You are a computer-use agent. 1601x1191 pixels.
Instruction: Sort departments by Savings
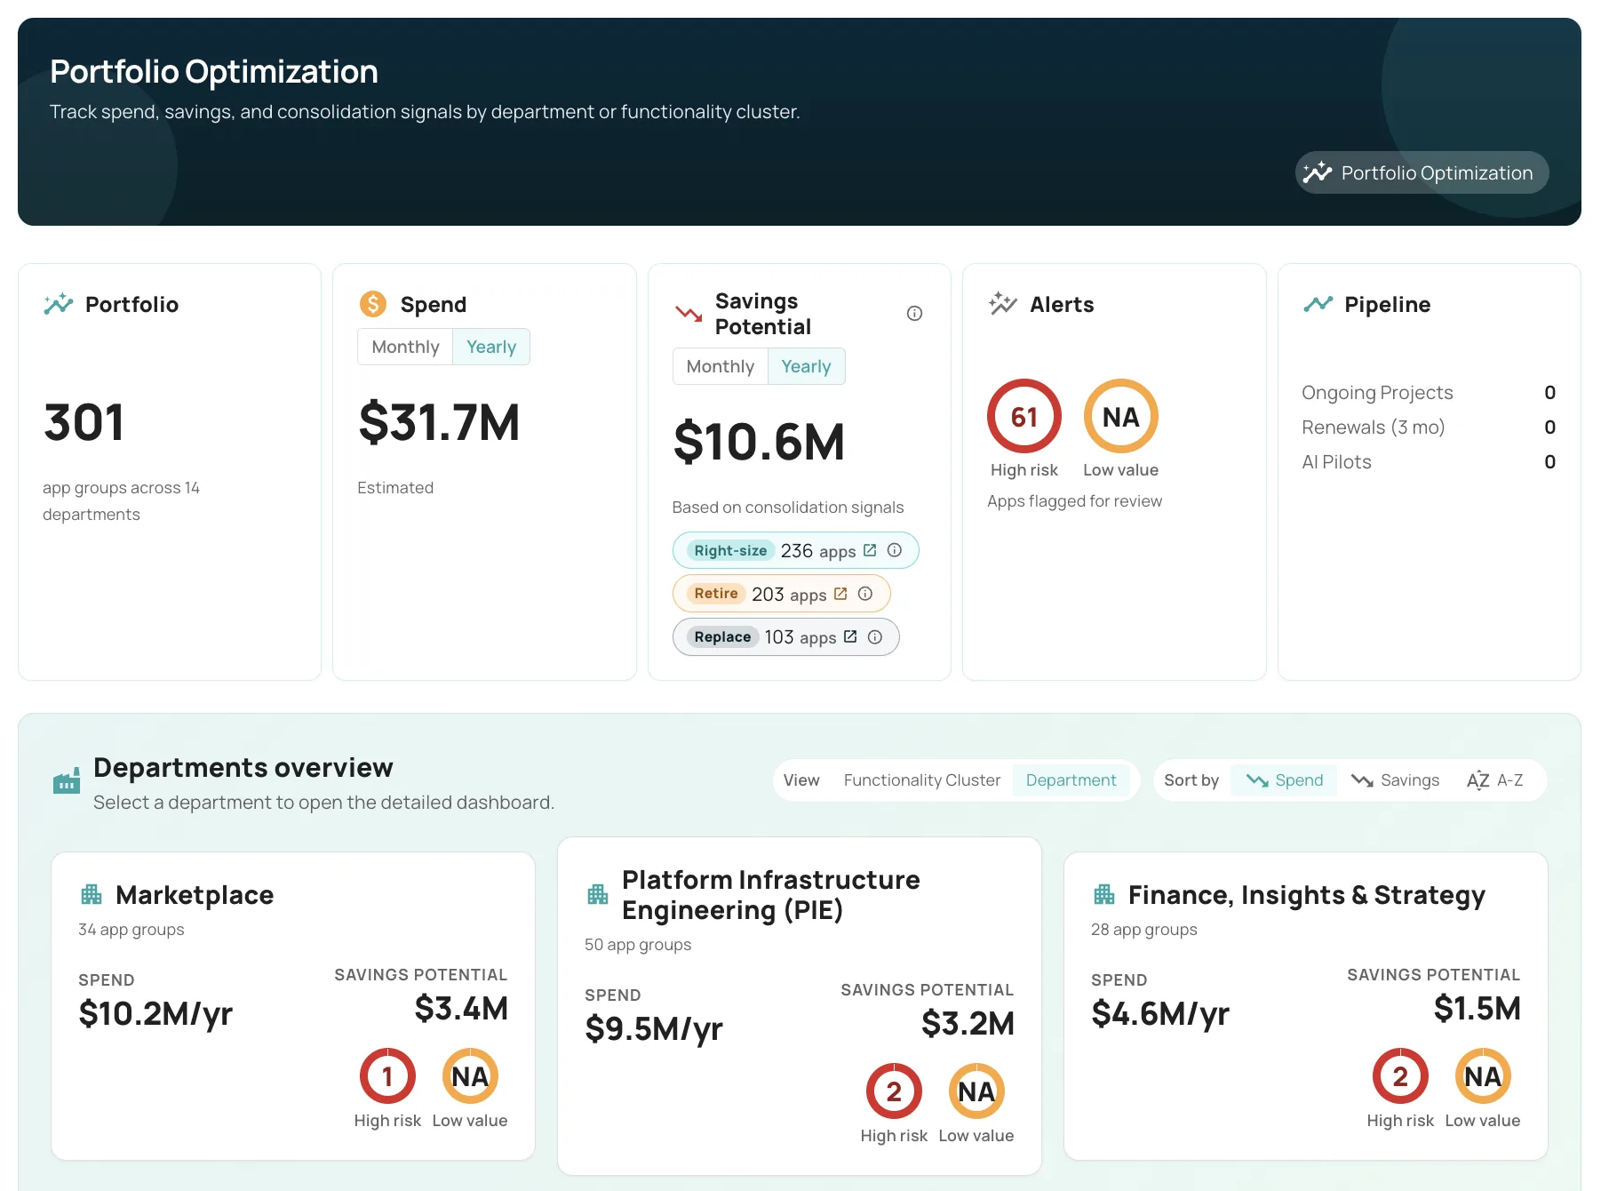(x=1395, y=779)
